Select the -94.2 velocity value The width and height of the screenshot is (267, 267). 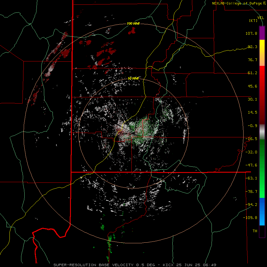pos(251,205)
